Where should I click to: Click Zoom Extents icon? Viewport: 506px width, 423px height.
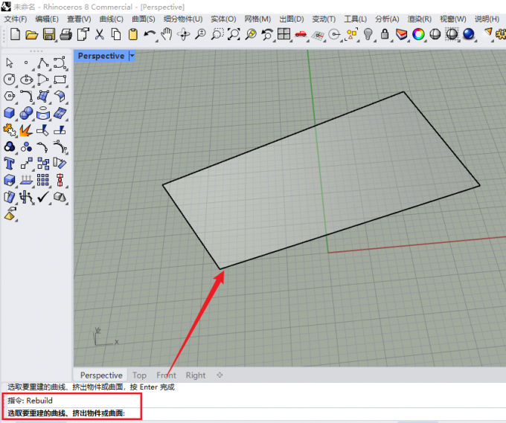pyautogui.click(x=234, y=34)
